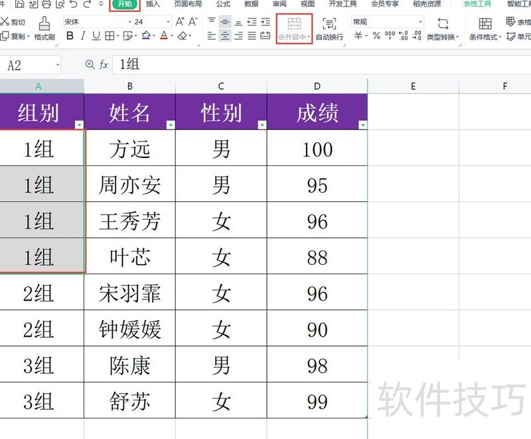Image resolution: width=531 pixels, height=439 pixels.
Task: Apply percent style format
Action: [x=376, y=35]
